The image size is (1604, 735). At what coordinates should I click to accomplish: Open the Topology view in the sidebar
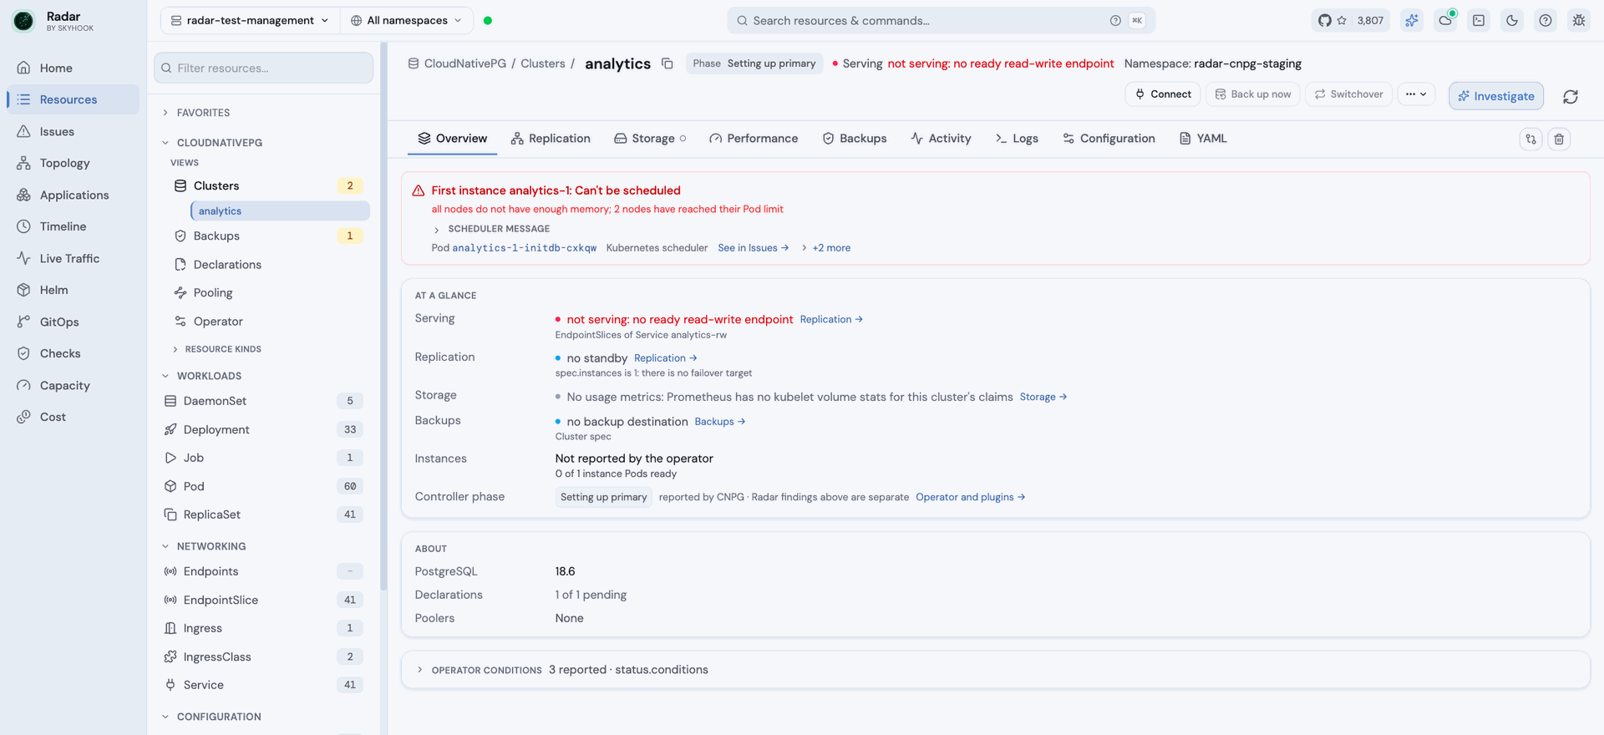pyautogui.click(x=74, y=163)
